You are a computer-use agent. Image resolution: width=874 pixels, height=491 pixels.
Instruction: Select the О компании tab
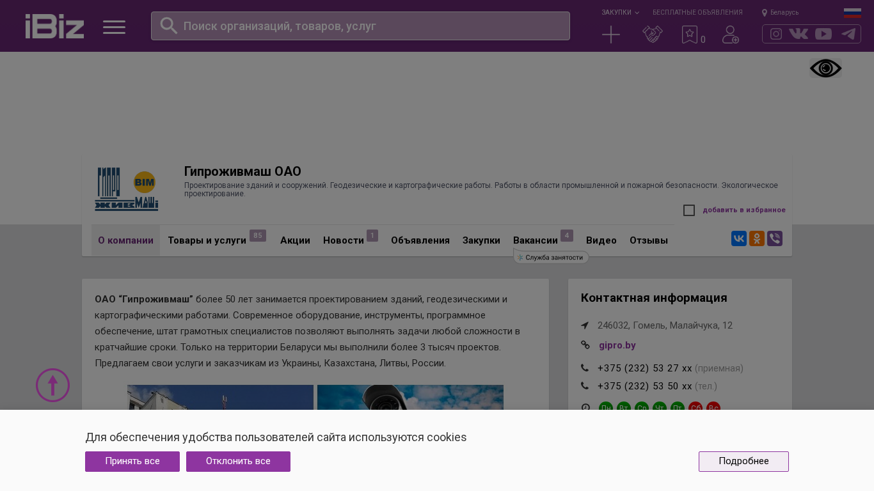[x=125, y=240]
